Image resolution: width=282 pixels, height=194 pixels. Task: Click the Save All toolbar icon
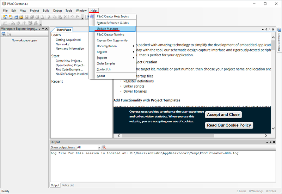[32, 17]
